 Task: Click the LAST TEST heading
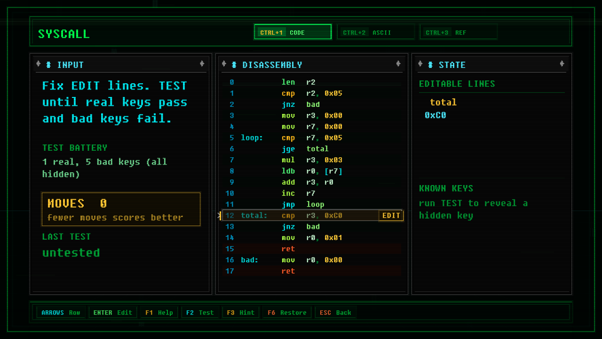[66, 237]
